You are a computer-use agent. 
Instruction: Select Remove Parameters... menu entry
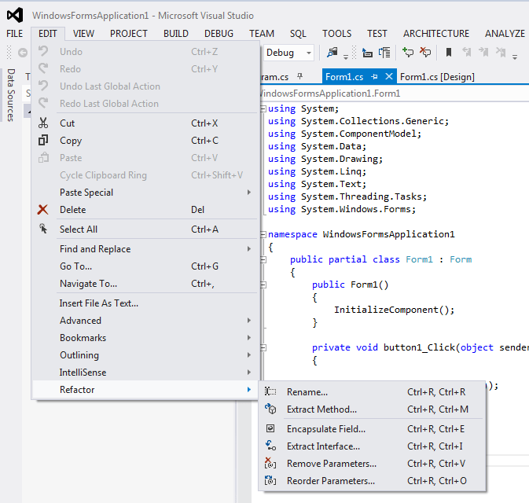click(372, 463)
